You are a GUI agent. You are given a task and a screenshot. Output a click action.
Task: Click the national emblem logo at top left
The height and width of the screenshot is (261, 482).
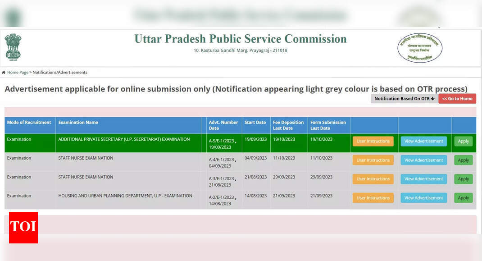[x=12, y=47]
